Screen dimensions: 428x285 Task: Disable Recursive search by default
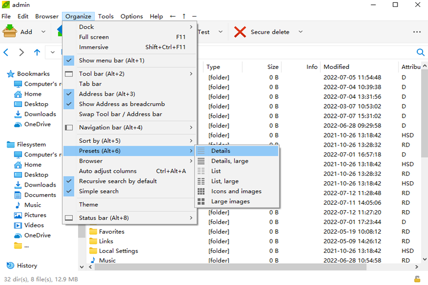pyautogui.click(x=68, y=181)
